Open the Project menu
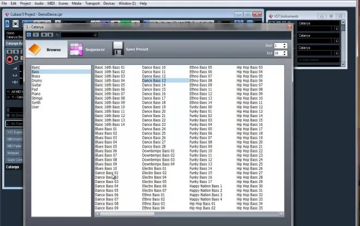This screenshot has height=226, width=360. click(25, 3)
